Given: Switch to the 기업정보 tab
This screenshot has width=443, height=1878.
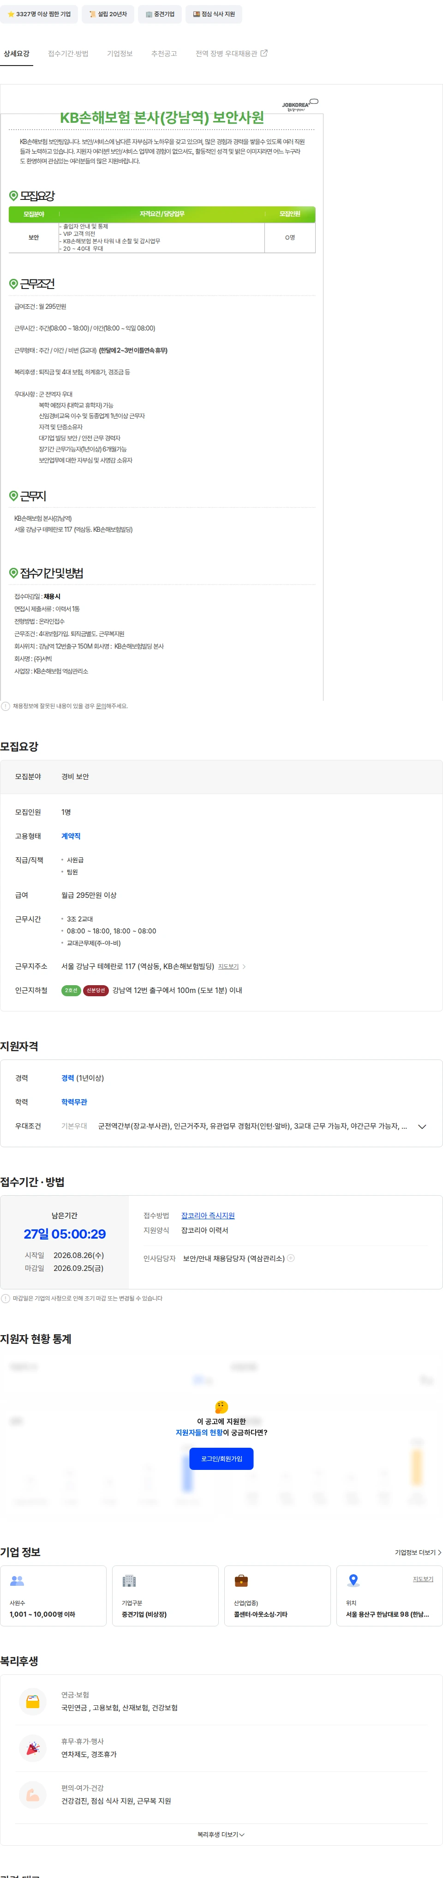Looking at the screenshot, I should [x=120, y=53].
